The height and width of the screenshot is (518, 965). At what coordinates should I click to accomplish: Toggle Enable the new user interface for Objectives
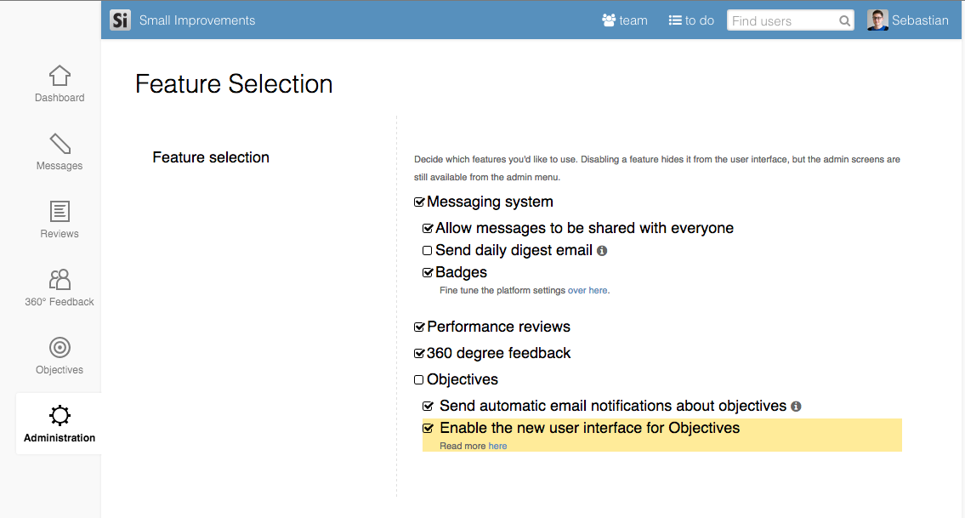click(428, 428)
